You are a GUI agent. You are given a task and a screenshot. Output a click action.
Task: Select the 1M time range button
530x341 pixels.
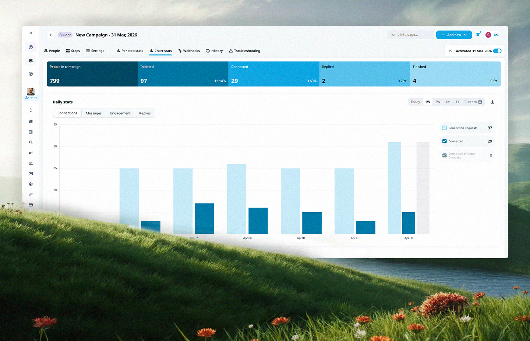pyautogui.click(x=448, y=102)
